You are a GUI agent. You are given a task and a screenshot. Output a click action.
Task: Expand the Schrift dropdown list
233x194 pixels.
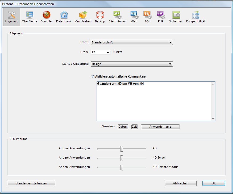point(132,42)
